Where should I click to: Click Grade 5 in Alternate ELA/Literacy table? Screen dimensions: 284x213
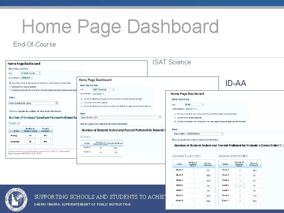coord(179,180)
